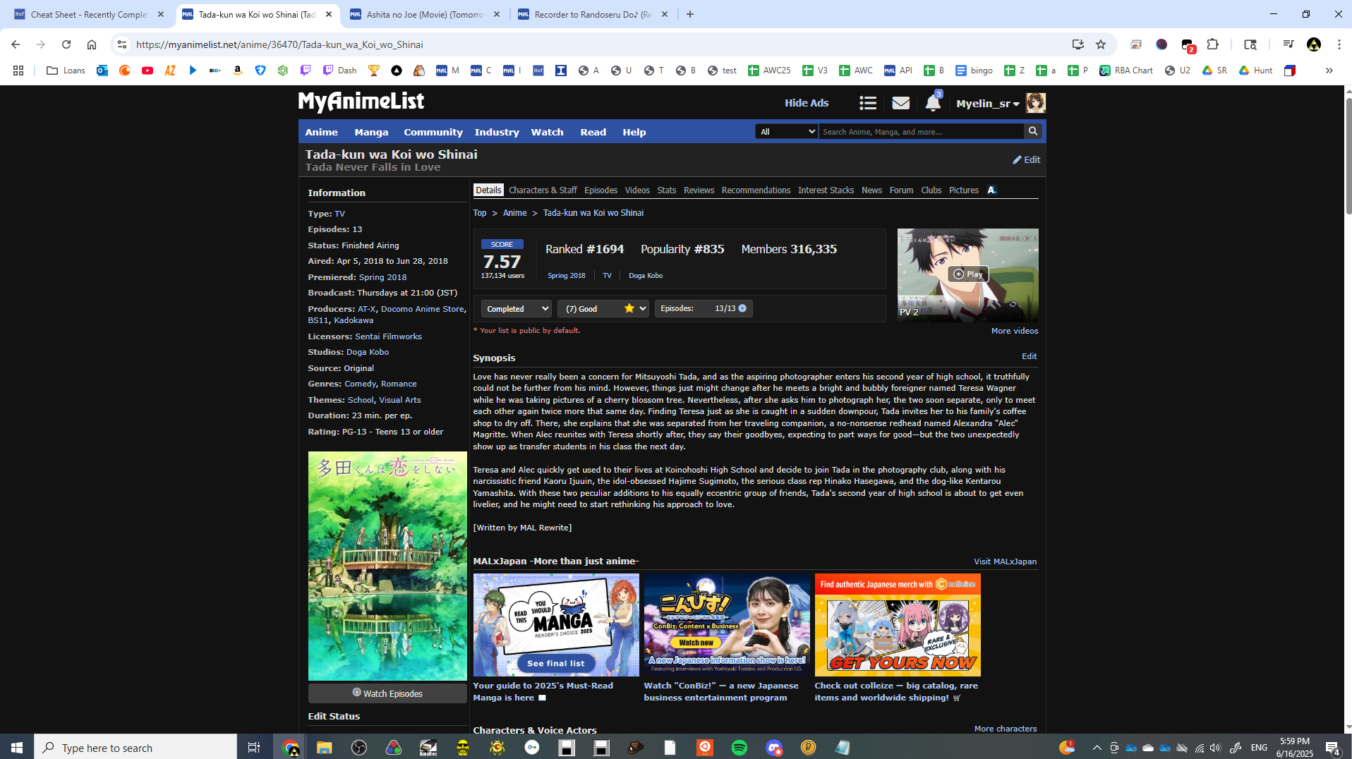Click the browser address bar URL
Viewport: 1352px width, 759px height.
(279, 44)
